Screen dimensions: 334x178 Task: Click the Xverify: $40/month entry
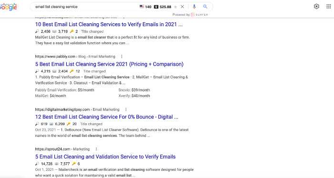click(134, 96)
